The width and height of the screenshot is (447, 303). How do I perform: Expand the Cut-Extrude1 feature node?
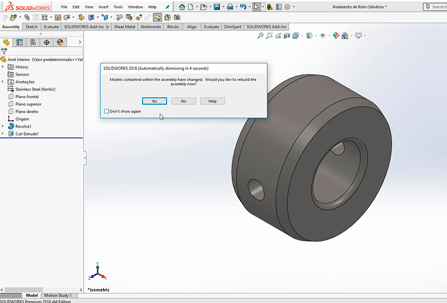(3, 134)
